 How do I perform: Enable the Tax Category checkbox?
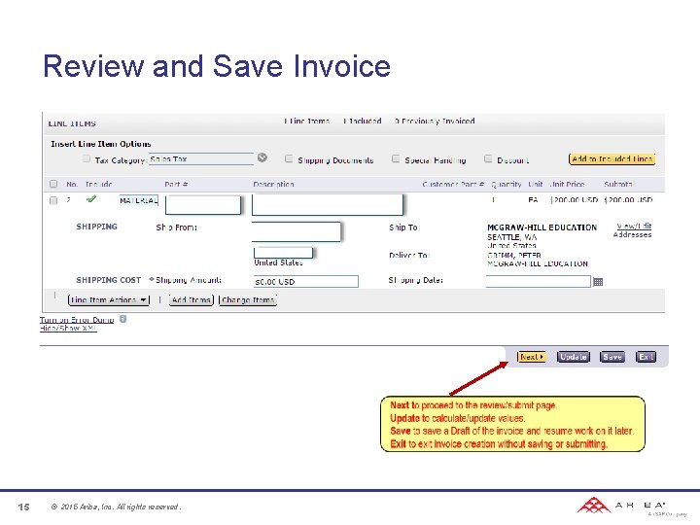87,158
